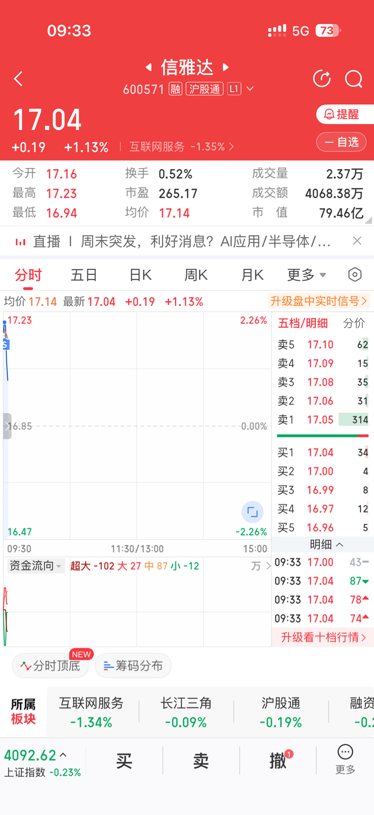This screenshot has height=815, width=374.
Task: Switch to 月K chart tab
Action: 252,275
